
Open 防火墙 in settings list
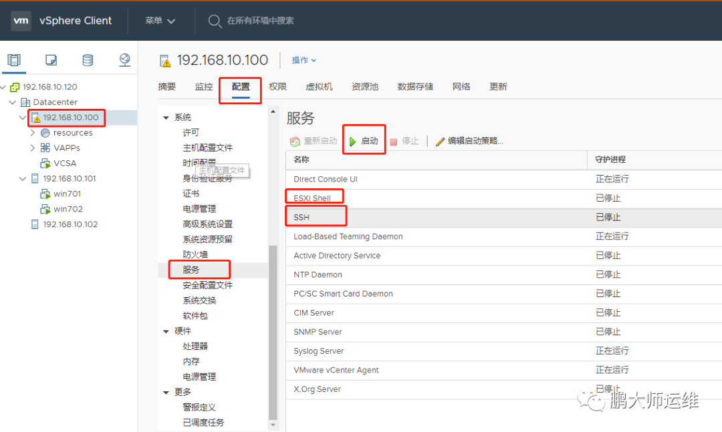(x=195, y=254)
